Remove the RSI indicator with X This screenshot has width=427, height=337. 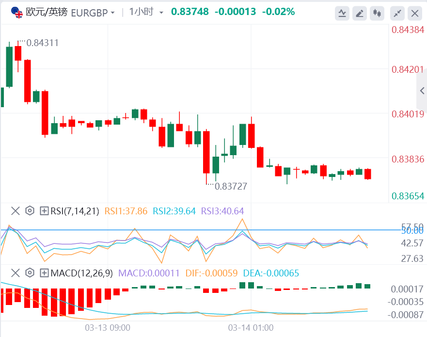(16, 211)
